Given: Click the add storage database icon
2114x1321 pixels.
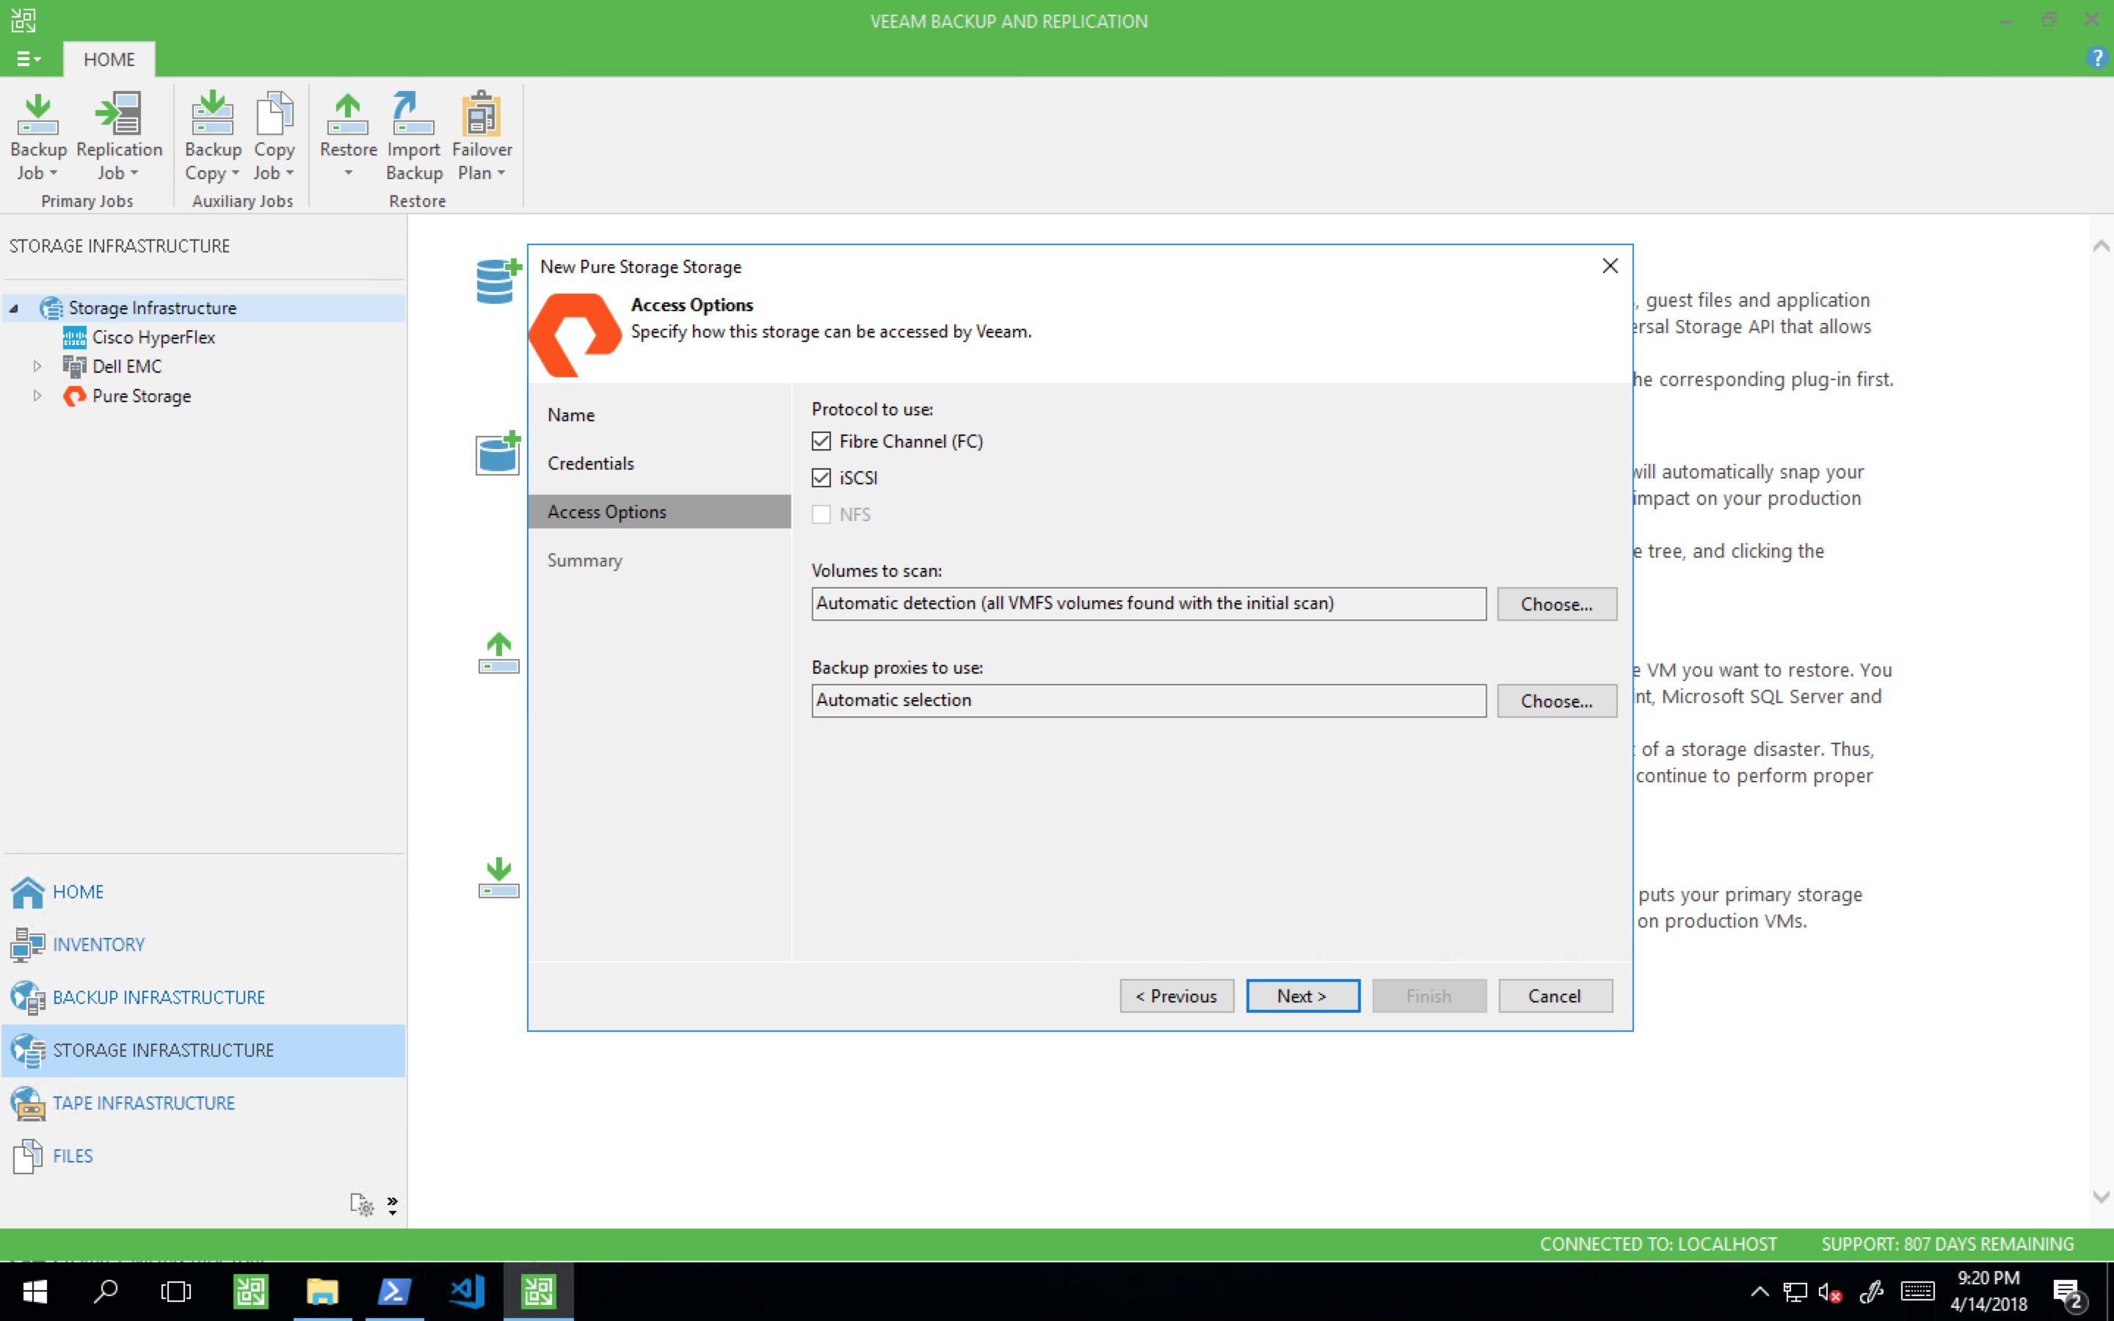Looking at the screenshot, I should (x=498, y=280).
